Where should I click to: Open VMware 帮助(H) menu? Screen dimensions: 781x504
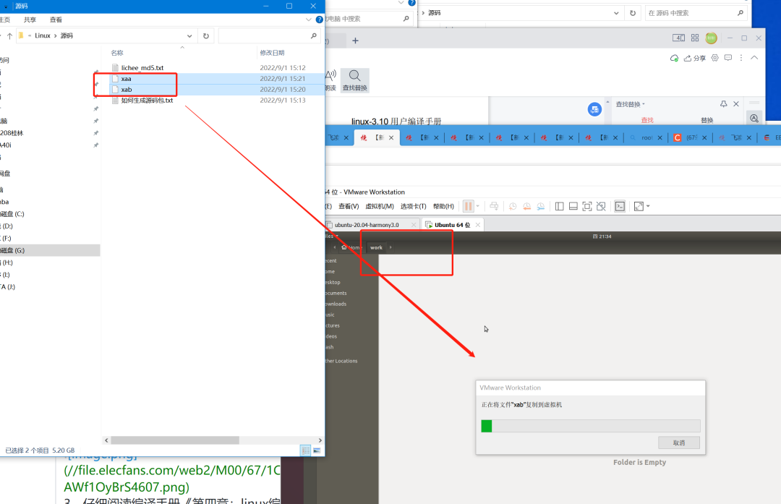pos(443,206)
